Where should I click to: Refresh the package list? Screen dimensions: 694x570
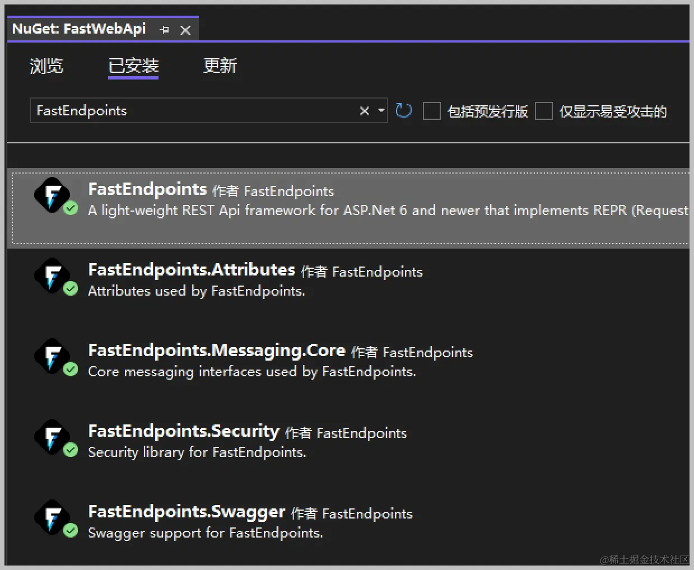[404, 111]
